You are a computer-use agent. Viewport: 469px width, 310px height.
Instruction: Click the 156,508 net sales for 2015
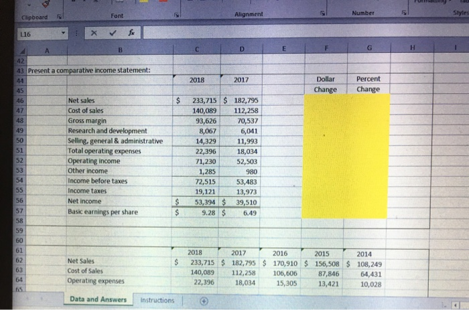click(327, 264)
